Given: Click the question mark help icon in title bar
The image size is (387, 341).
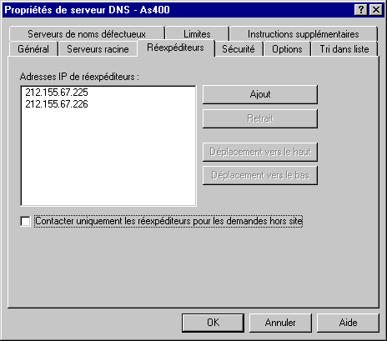Looking at the screenshot, I should [x=361, y=10].
